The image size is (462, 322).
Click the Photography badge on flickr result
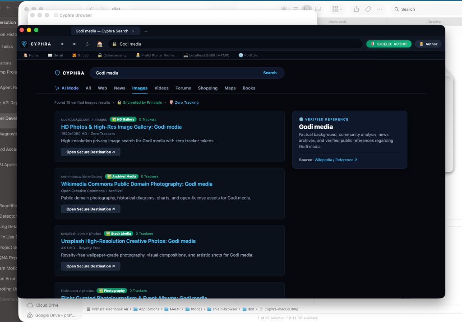[x=112, y=291]
